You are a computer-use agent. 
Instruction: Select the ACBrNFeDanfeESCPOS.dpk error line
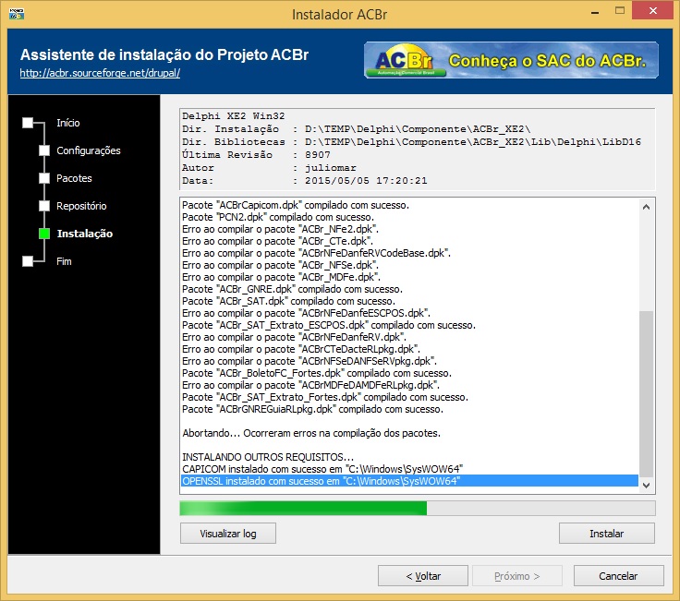point(409,313)
